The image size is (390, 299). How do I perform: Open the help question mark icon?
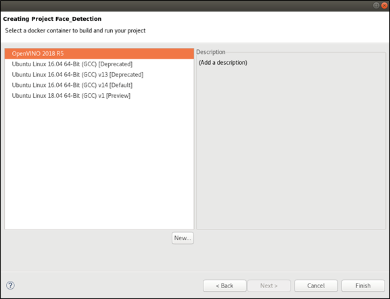point(10,286)
